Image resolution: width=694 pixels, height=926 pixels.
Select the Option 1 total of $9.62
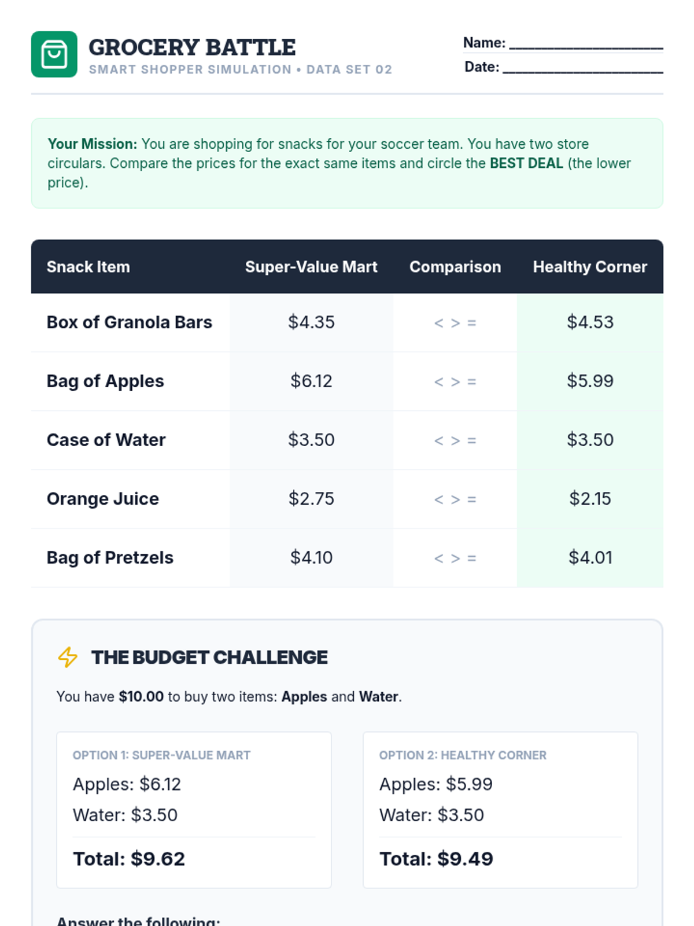pyautogui.click(x=129, y=859)
